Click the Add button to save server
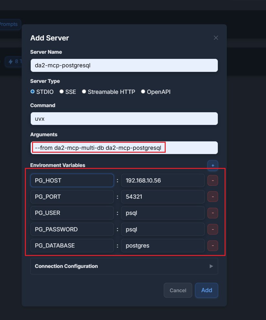This screenshot has height=320, width=266. 206,290
